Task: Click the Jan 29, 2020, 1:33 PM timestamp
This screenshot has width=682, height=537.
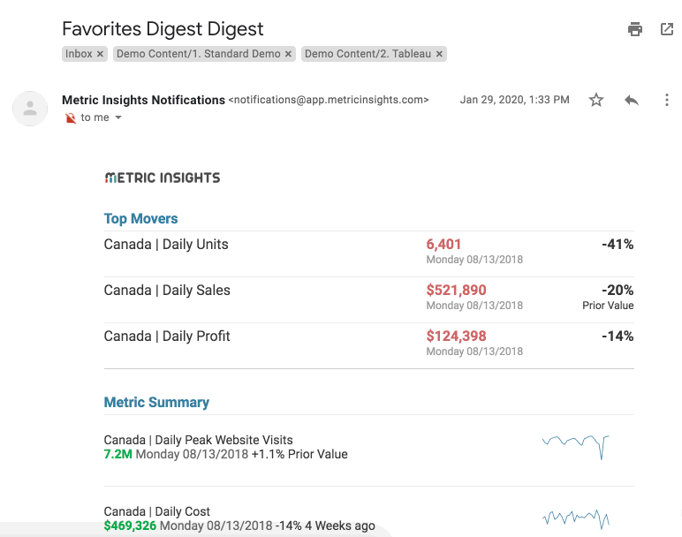Action: tap(514, 100)
